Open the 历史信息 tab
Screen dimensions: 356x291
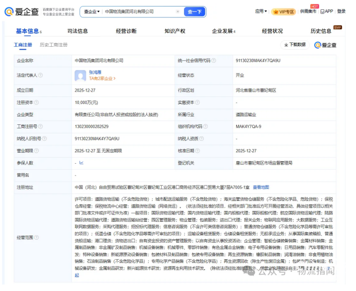[x=321, y=31]
